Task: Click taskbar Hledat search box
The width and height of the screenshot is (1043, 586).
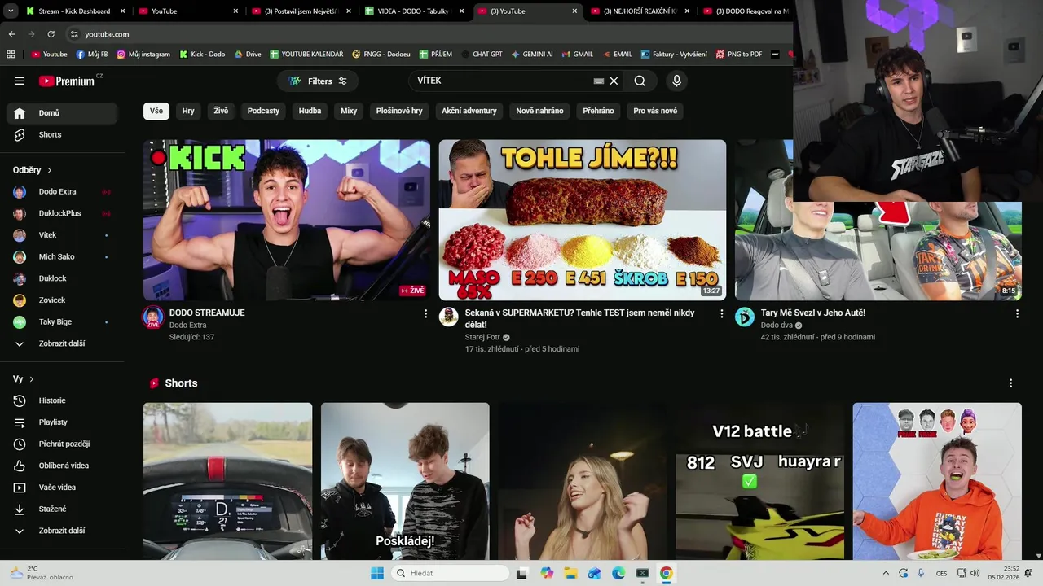Action: tap(448, 573)
